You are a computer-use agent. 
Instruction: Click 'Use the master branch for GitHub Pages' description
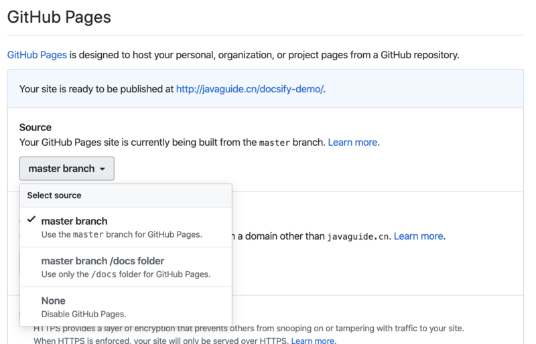(x=121, y=234)
